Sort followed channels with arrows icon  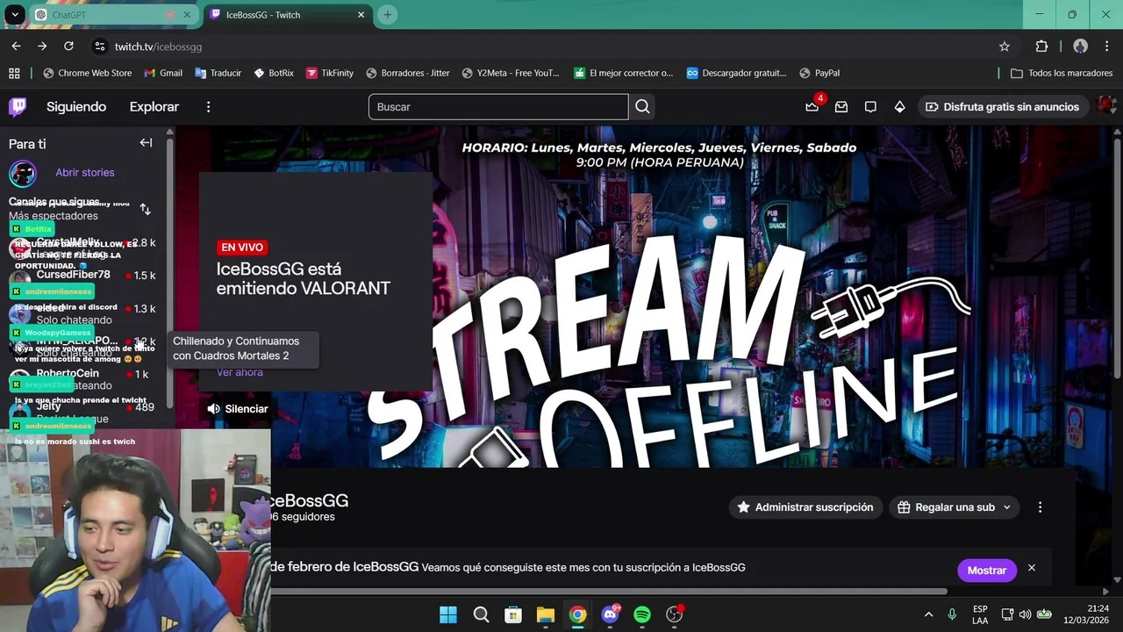146,209
